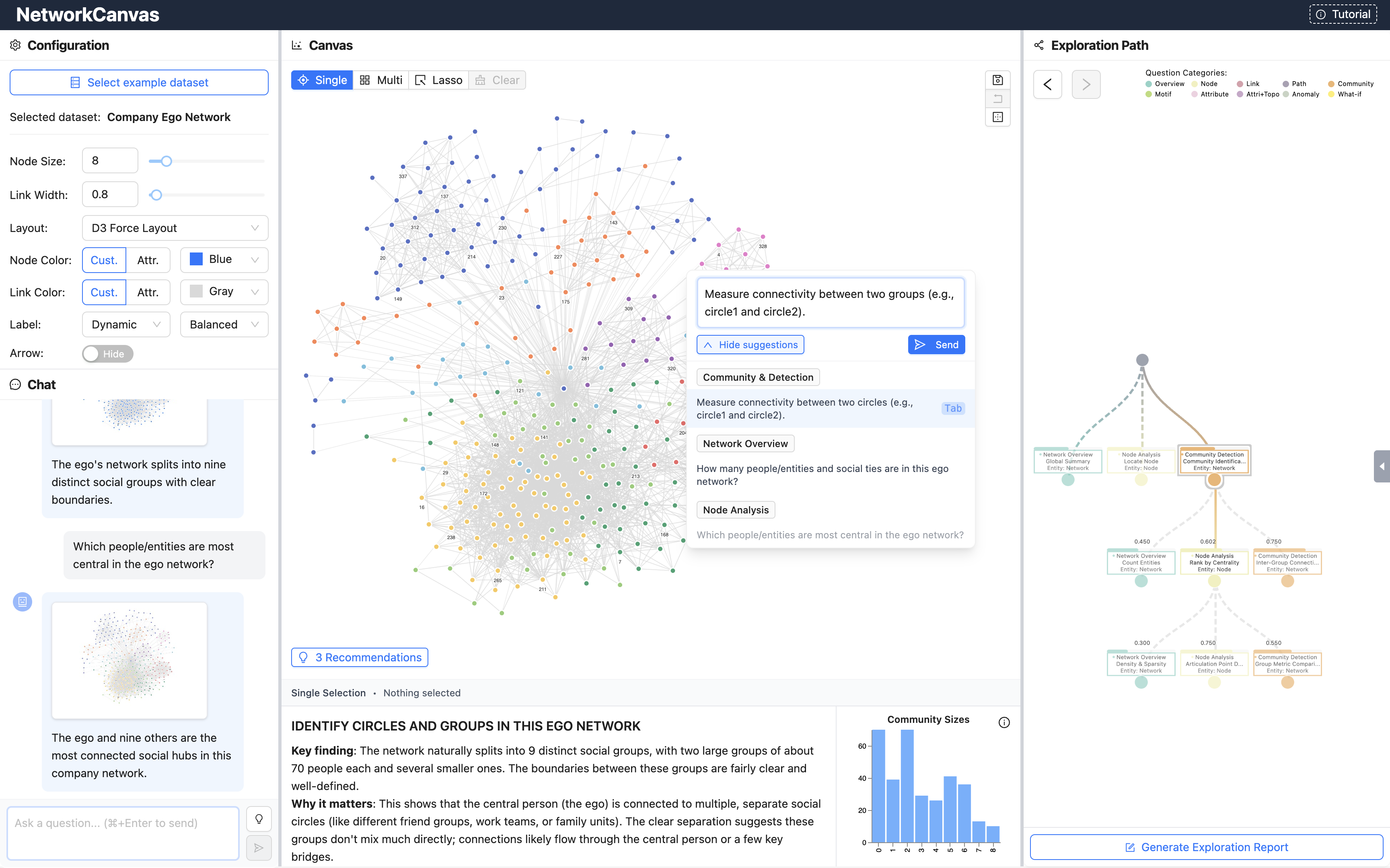This screenshot has height=868, width=1390.
Task: Click the info icon next to Community Sizes
Action: point(1003,722)
